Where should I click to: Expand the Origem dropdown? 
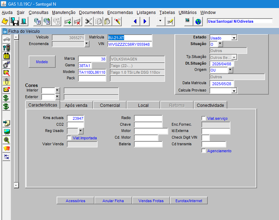coord(230,70)
